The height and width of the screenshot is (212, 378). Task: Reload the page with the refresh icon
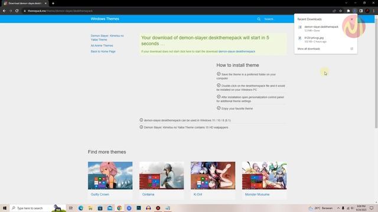coord(17,11)
